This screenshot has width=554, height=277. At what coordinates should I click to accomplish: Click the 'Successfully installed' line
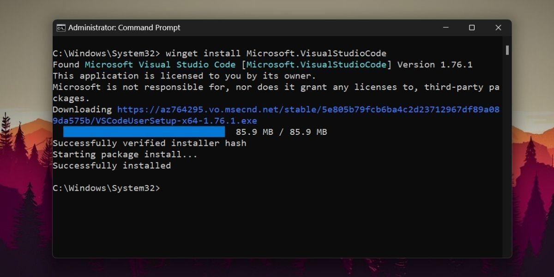pos(112,165)
